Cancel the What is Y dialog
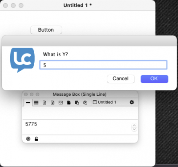Image resolution: width=178 pixels, height=167 pixels. click(x=121, y=79)
